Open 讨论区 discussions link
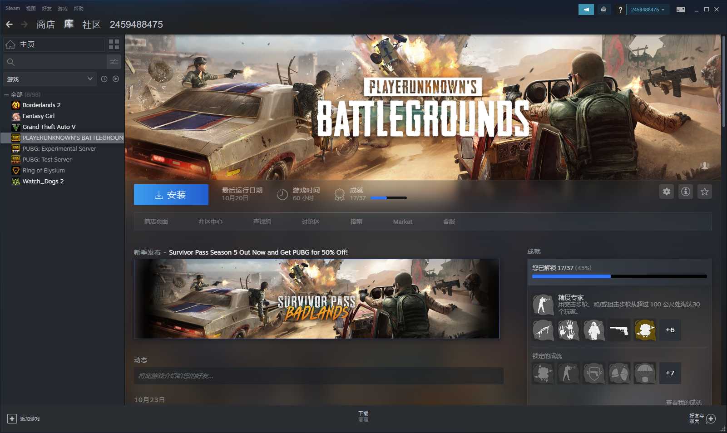 point(311,221)
